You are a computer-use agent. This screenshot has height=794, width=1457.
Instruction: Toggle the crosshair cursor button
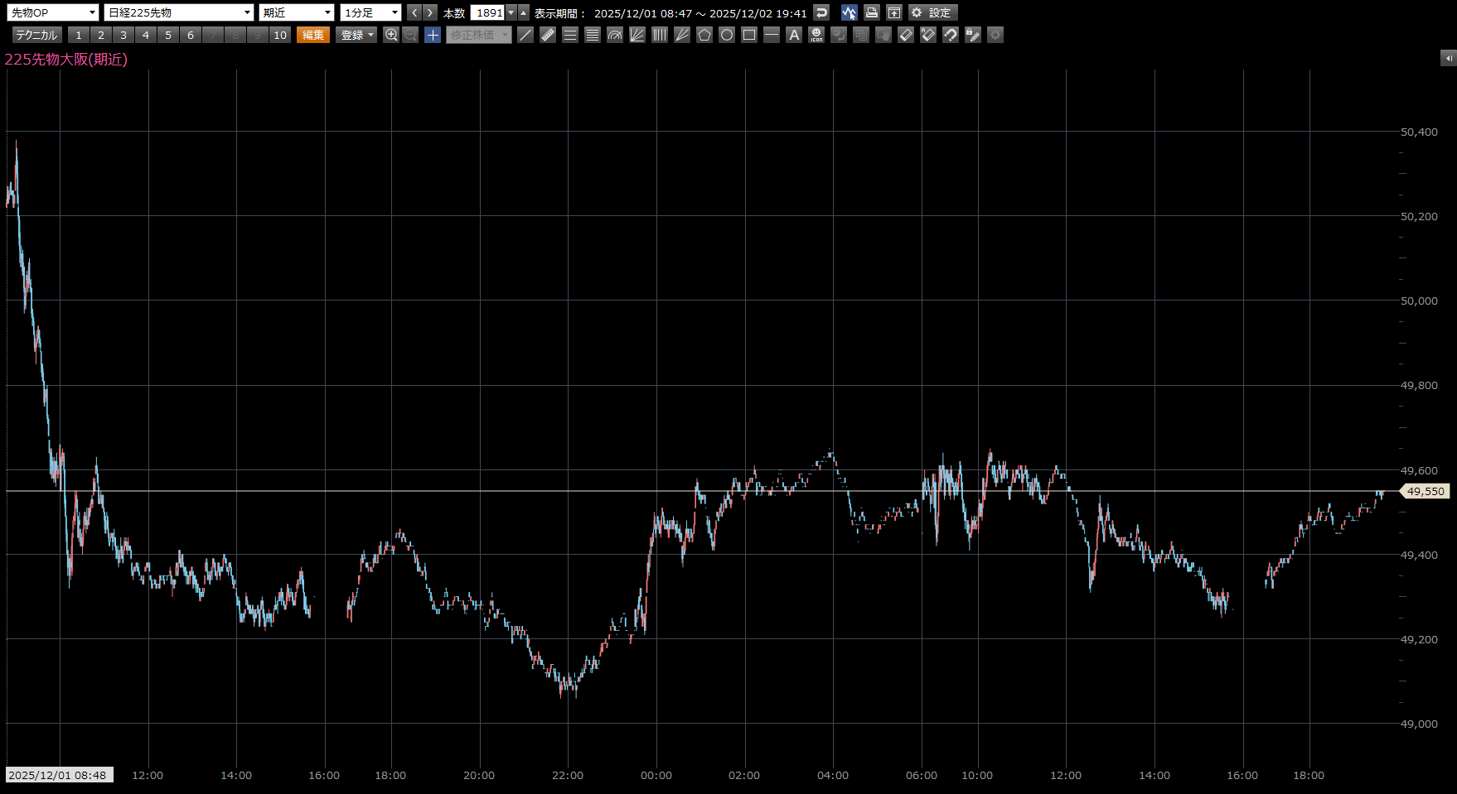tap(433, 35)
